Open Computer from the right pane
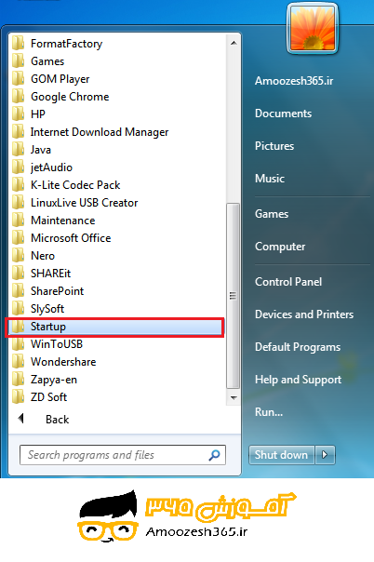The height and width of the screenshot is (562, 374). point(280,247)
